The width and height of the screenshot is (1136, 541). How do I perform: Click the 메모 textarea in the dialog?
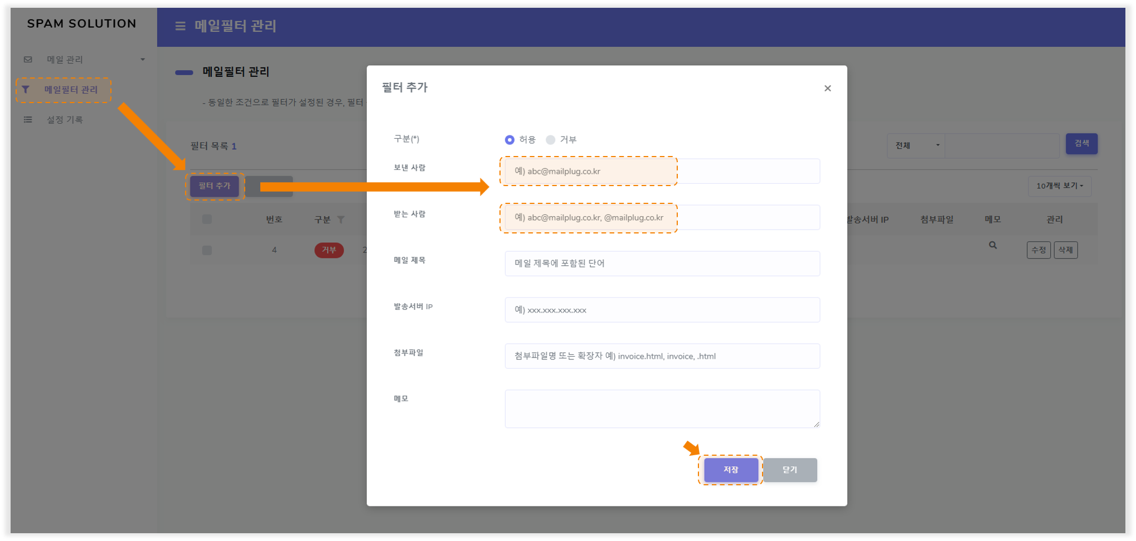point(662,409)
